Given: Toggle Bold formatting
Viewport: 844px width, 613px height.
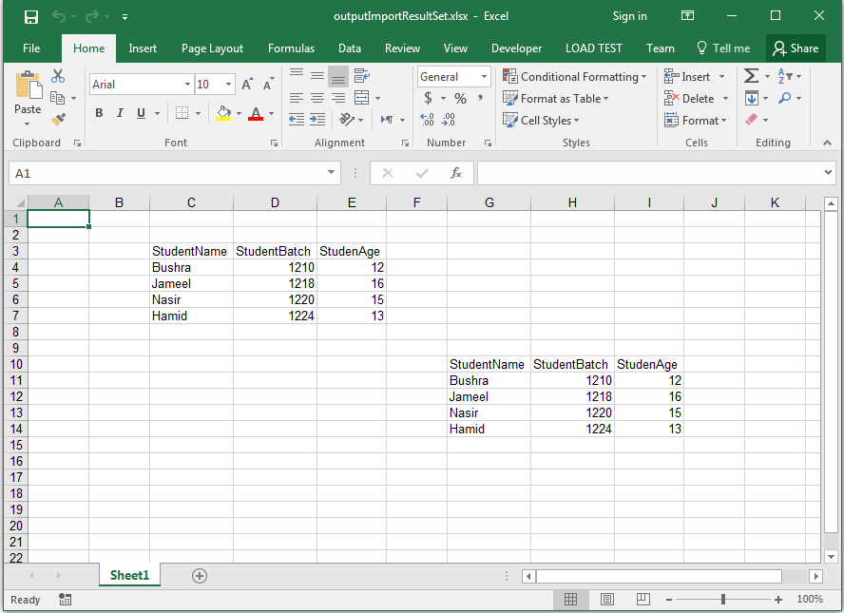Looking at the screenshot, I should (x=99, y=113).
